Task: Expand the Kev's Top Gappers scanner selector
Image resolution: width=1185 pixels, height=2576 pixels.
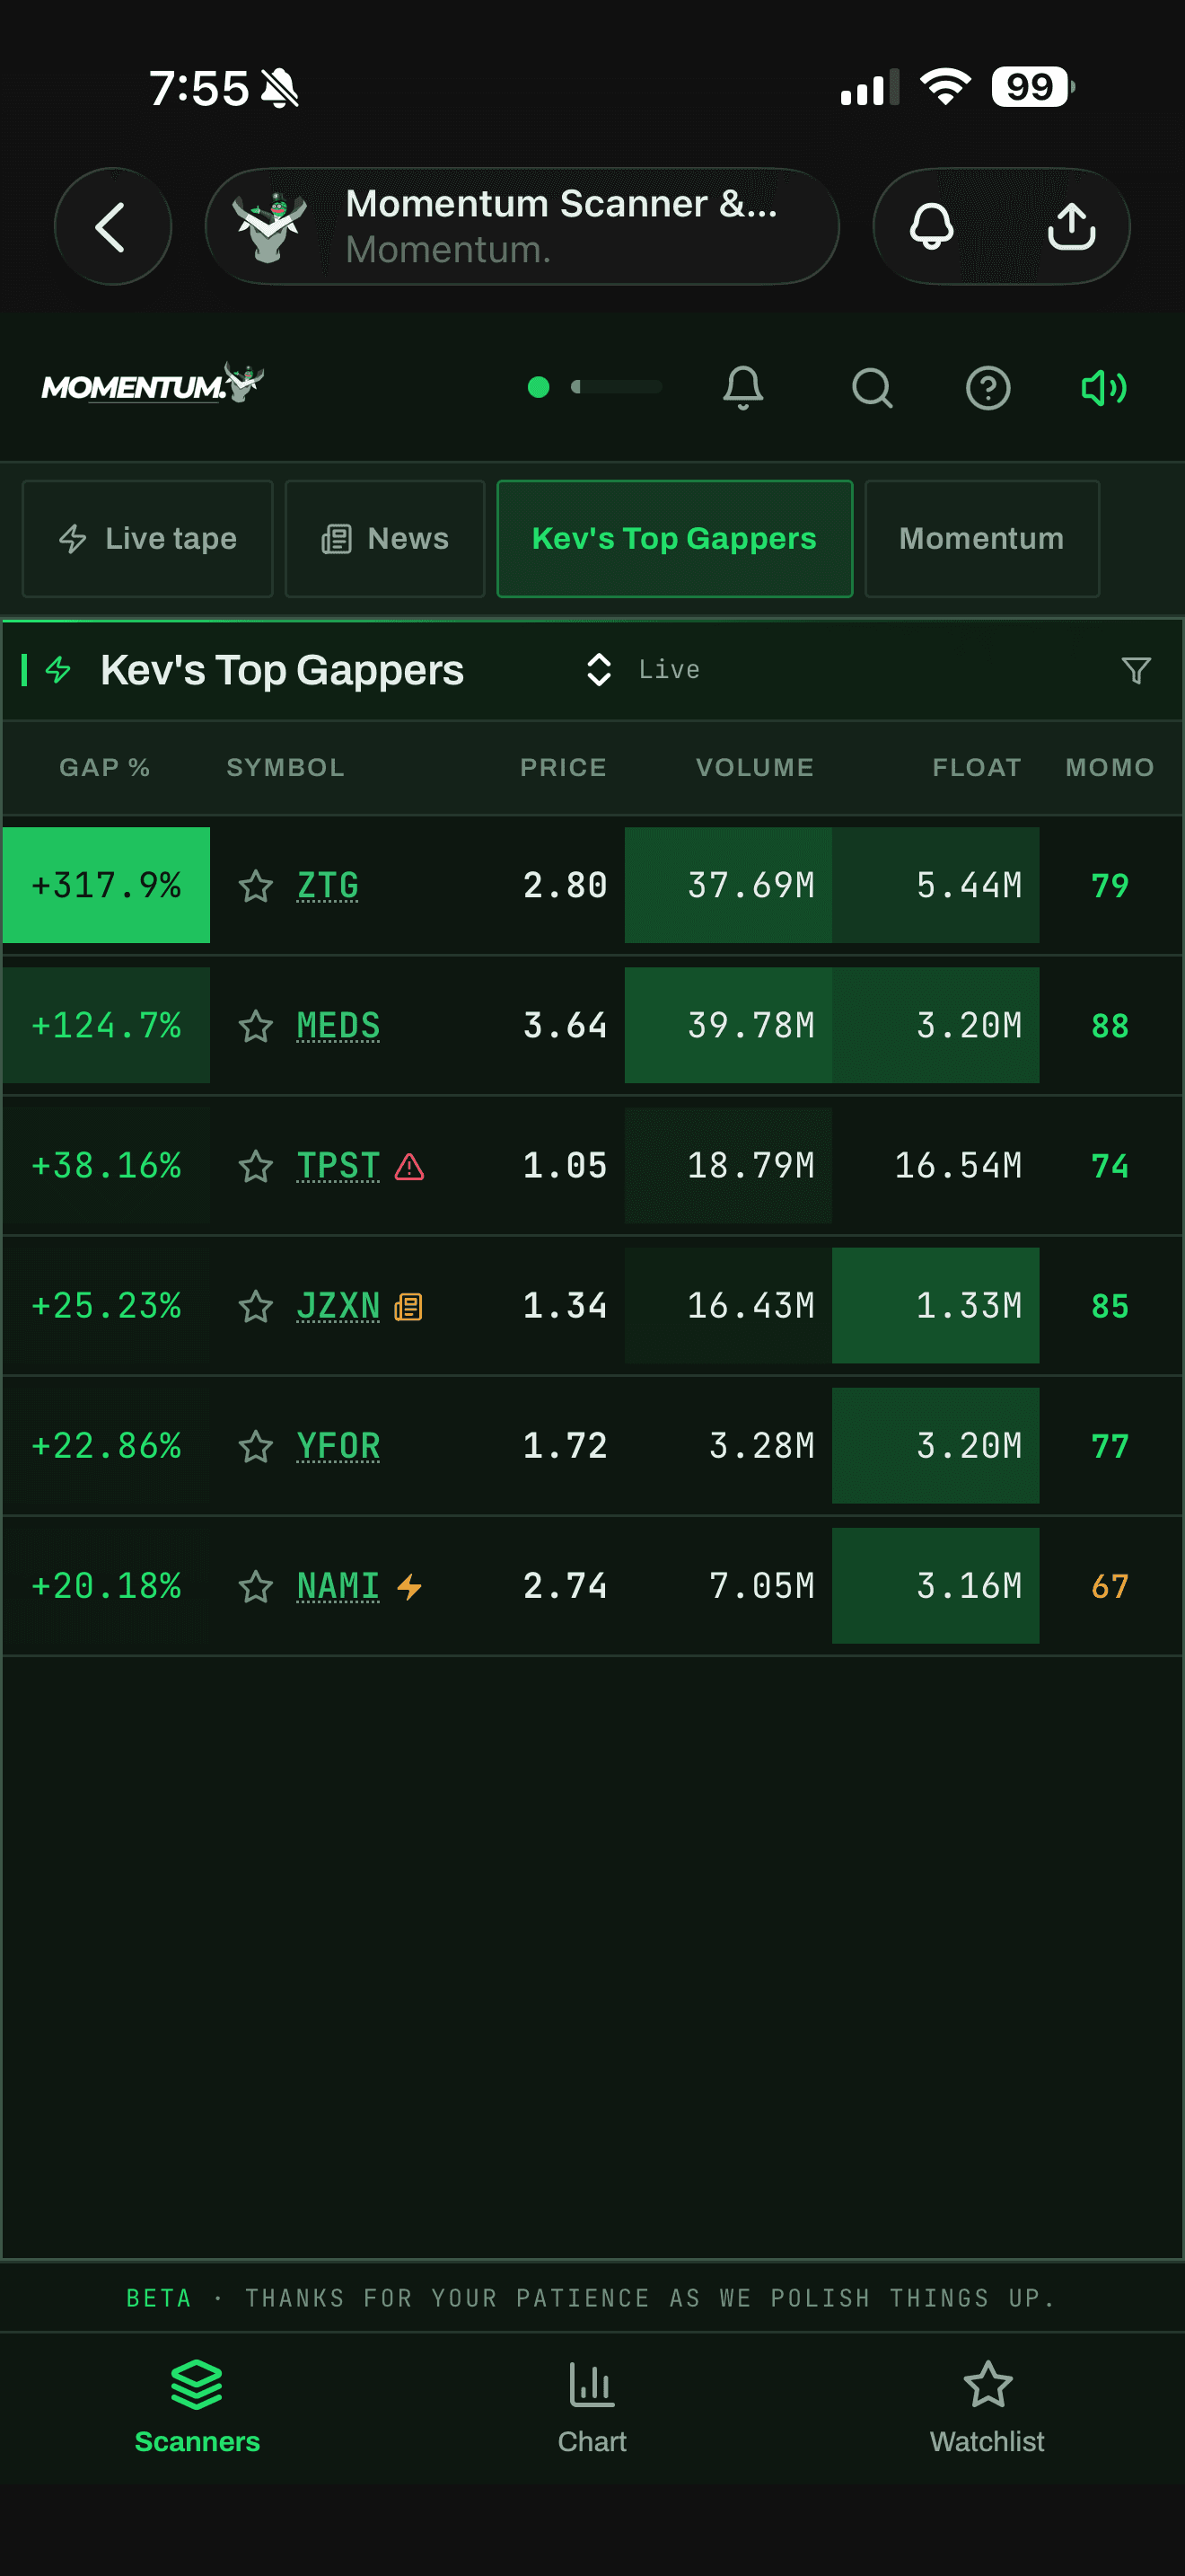Action: point(599,670)
